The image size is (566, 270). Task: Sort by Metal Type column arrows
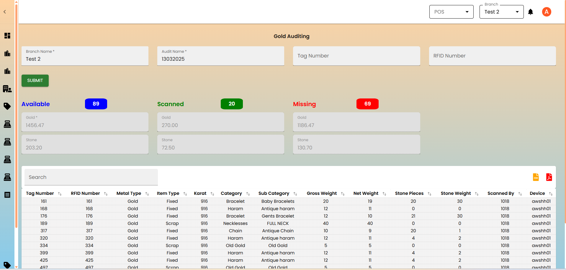(147, 194)
